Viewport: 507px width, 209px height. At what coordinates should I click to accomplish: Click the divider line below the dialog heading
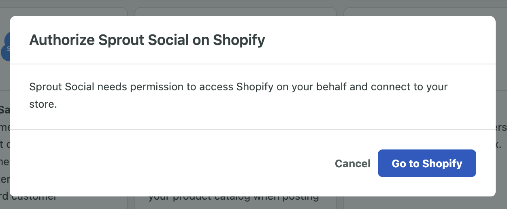(253, 64)
